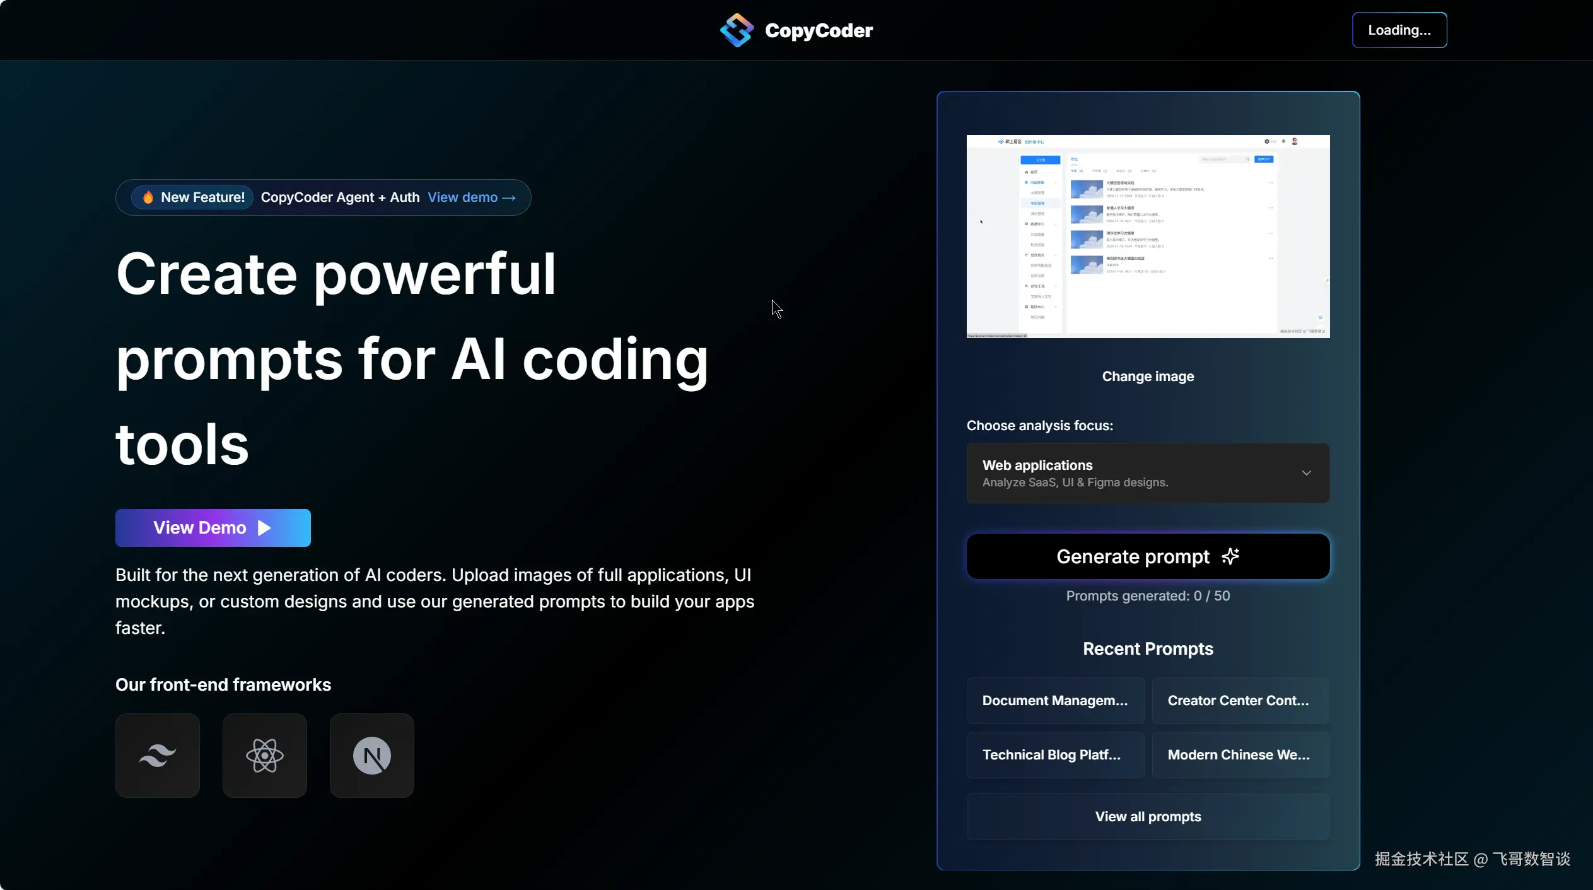Open the Creator Center Cont... prompt
The image size is (1593, 890).
(1239, 701)
